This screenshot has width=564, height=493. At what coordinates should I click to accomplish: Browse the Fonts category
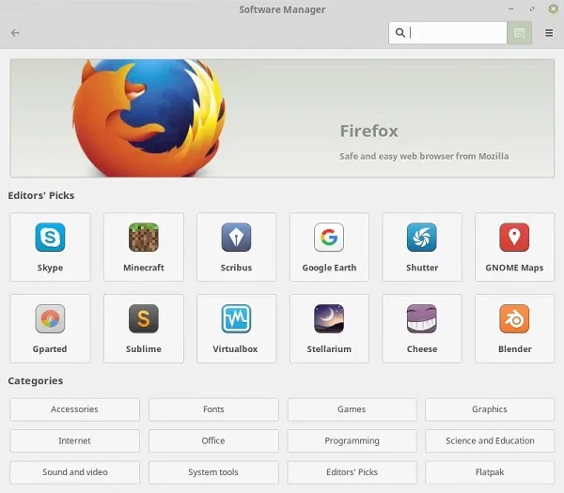coord(213,409)
